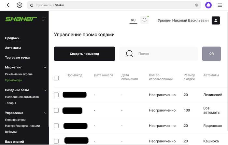This screenshot has height=145, width=228.
Task: Click the browser address bar
Action: coord(114,5)
